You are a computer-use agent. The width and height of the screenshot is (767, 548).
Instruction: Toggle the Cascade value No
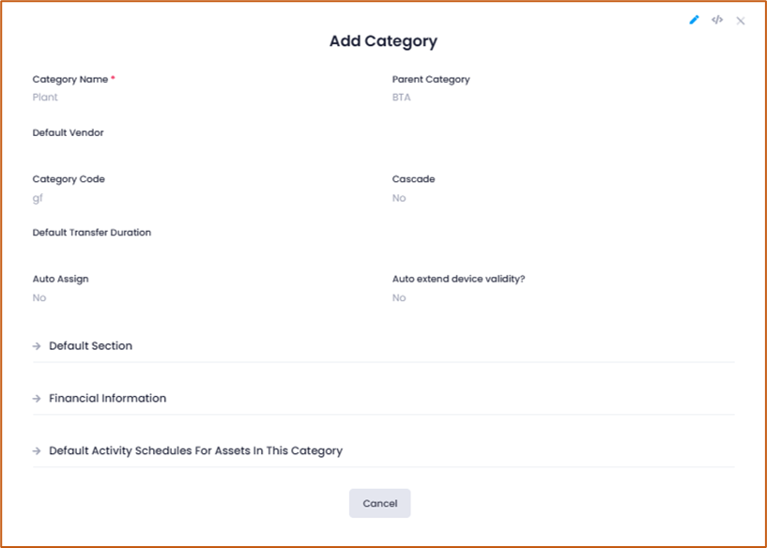(399, 198)
